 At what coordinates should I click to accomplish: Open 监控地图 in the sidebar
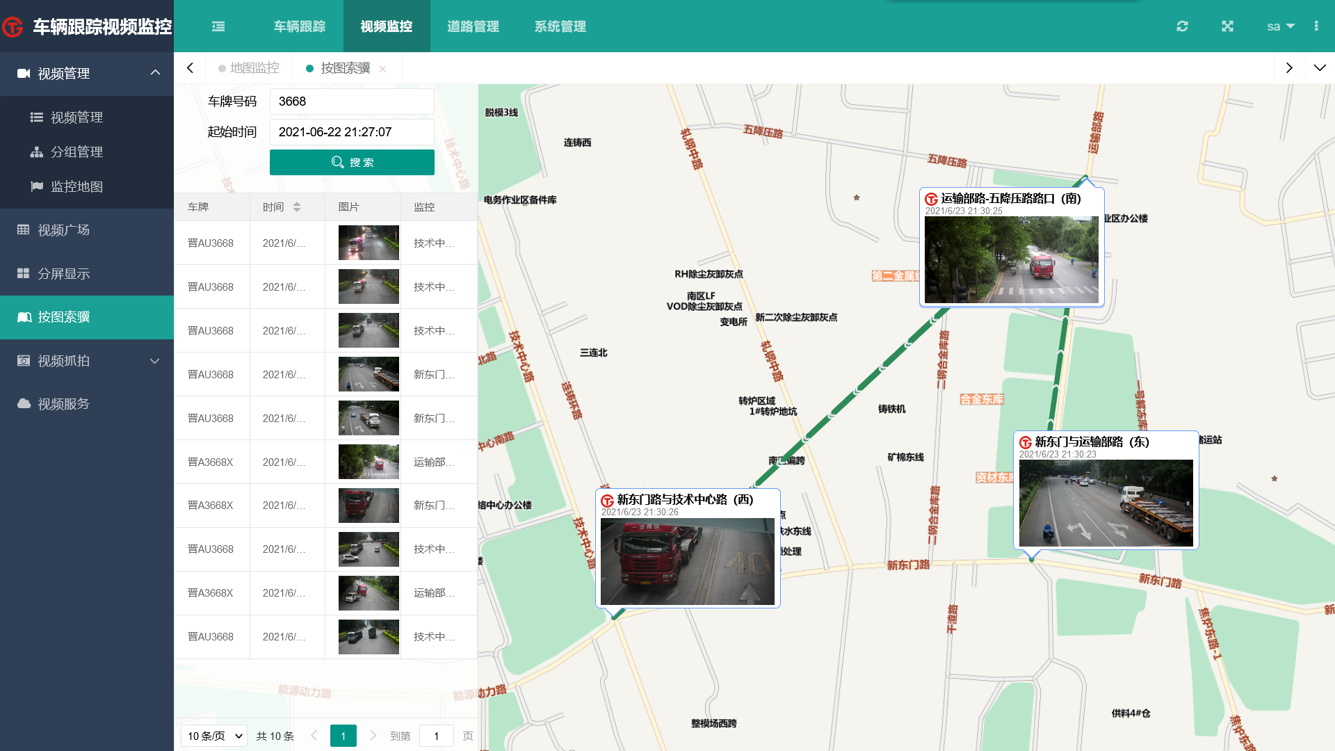76,186
